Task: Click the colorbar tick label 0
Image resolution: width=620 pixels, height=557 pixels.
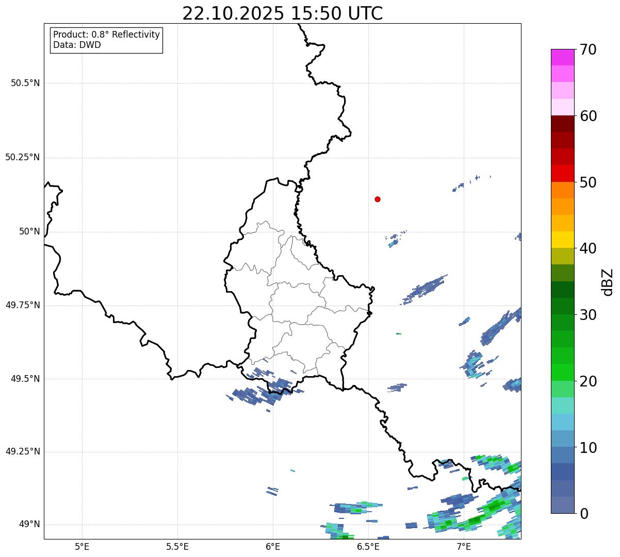Action: [584, 514]
